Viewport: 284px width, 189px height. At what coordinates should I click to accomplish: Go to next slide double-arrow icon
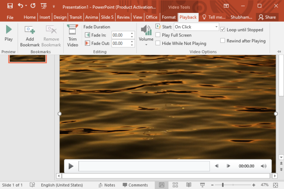pyautogui.click(x=281, y=169)
